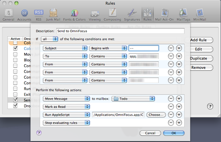Screen dimensions: 221x142
Task: Remove the Stop evaluating rules action
Action: tap(171, 123)
